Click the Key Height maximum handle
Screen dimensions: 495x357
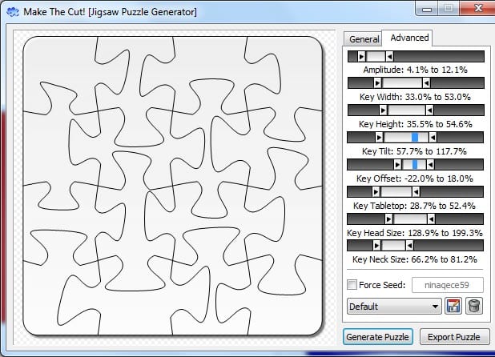pyautogui.click(x=429, y=110)
